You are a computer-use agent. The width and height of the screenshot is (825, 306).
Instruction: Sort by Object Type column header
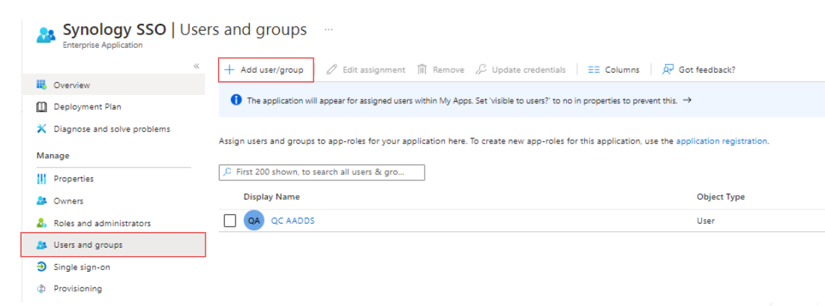(720, 197)
